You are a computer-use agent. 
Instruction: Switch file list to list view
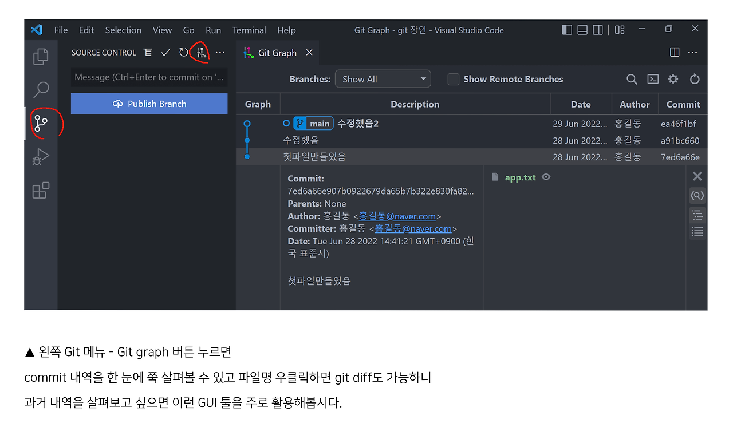point(697,231)
